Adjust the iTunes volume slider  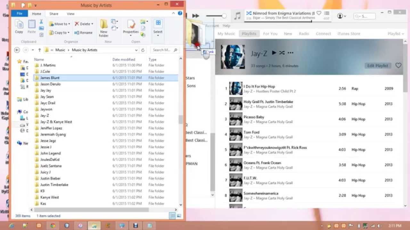pyautogui.click(x=216, y=16)
